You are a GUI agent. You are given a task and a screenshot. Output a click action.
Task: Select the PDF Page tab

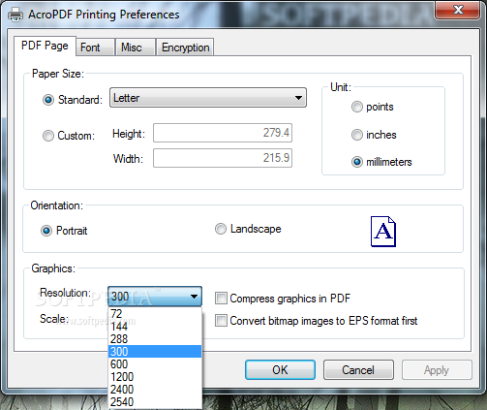45,46
